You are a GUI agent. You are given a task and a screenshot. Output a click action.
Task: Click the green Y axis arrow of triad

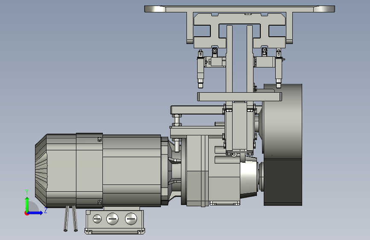coord(27,204)
